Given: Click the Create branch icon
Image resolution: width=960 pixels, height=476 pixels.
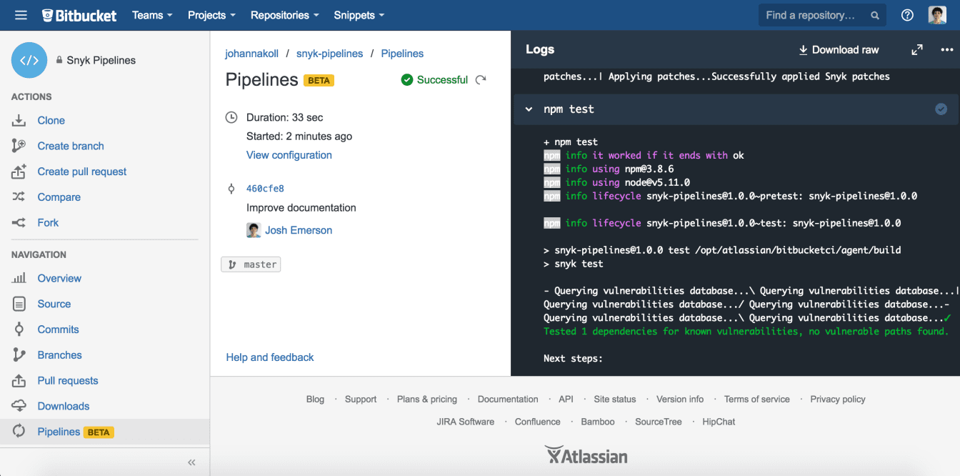Looking at the screenshot, I should tap(19, 146).
